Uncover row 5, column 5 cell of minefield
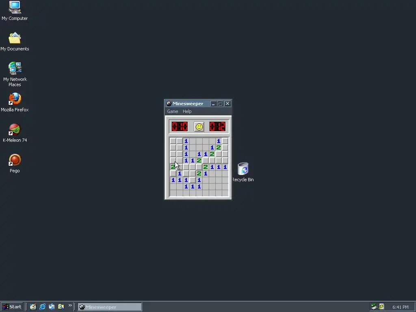 tap(199, 167)
